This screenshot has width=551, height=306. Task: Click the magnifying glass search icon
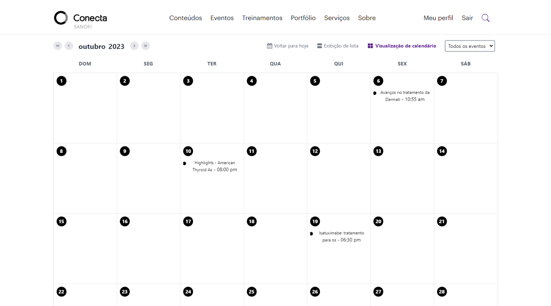[x=485, y=18]
